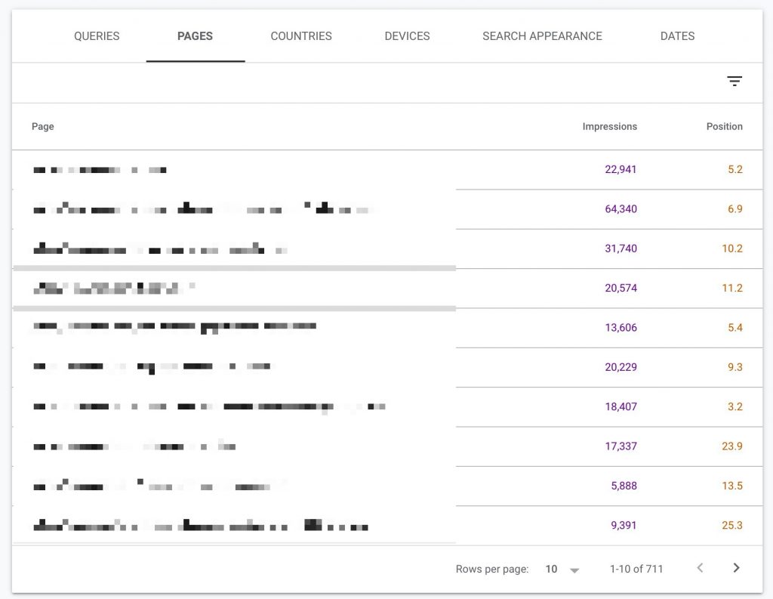Screen dimensions: 773x599
Task: Click impressions value 20,229
Action: click(621, 366)
